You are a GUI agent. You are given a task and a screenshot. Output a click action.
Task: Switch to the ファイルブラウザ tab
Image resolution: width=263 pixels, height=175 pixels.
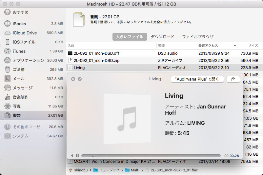[198, 37]
